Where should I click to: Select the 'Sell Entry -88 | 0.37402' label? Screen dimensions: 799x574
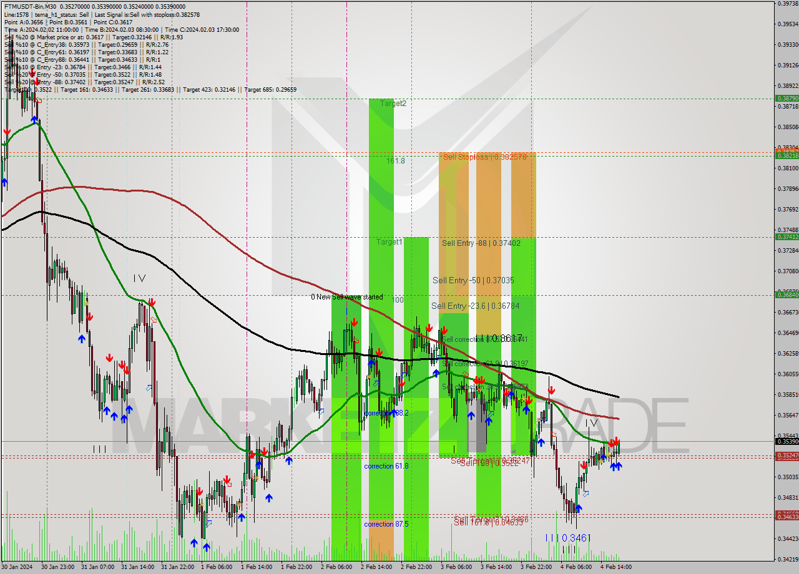[481, 243]
